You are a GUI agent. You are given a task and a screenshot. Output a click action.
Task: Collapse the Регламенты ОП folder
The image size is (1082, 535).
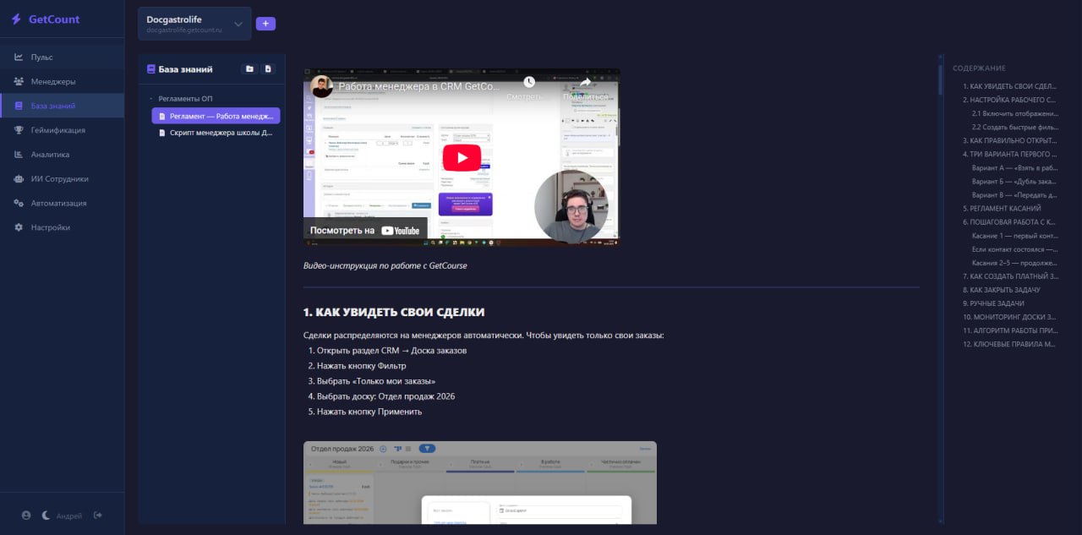(150, 99)
